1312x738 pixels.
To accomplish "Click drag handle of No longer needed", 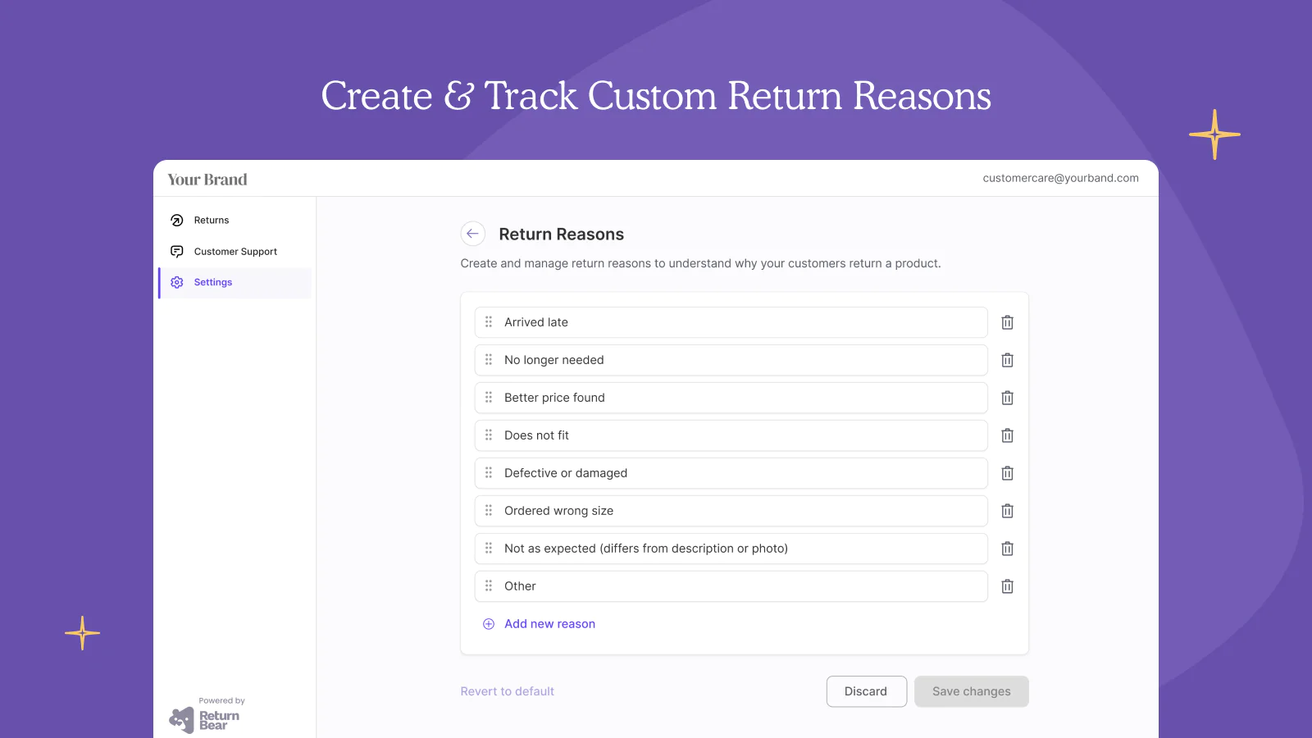I will (489, 359).
